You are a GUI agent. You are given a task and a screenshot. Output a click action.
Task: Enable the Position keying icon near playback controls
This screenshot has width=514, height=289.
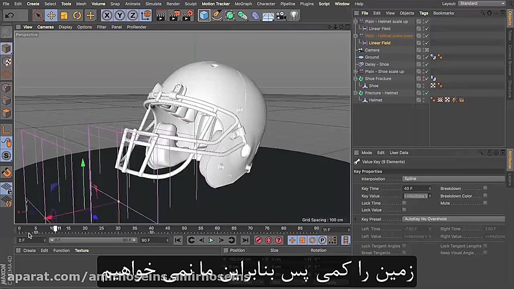(x=292, y=240)
